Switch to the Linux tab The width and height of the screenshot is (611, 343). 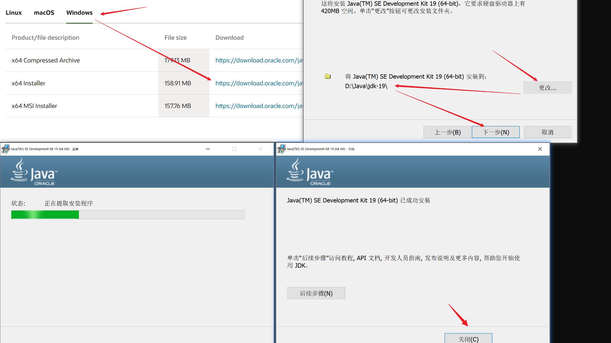[14, 13]
